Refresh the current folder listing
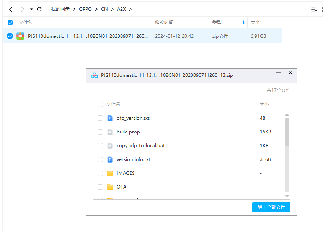Viewport: 323px width, 231px height. click(39, 9)
